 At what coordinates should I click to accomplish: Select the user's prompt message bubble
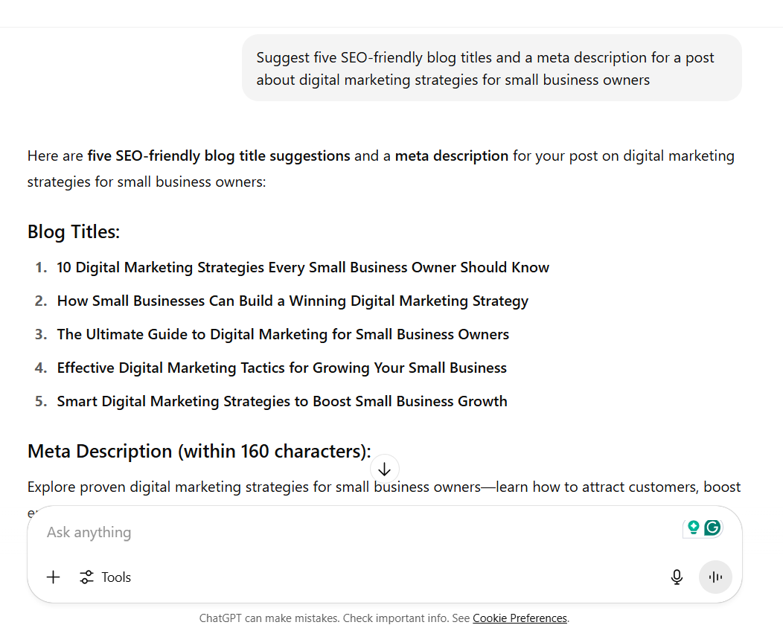coord(492,68)
